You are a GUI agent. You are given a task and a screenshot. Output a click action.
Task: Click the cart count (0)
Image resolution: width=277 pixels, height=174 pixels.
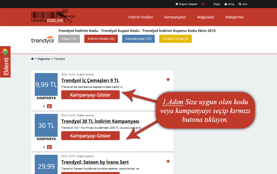203,4
